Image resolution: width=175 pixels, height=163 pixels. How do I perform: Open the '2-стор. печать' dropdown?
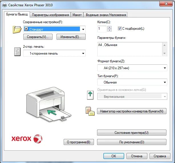pos(54,53)
